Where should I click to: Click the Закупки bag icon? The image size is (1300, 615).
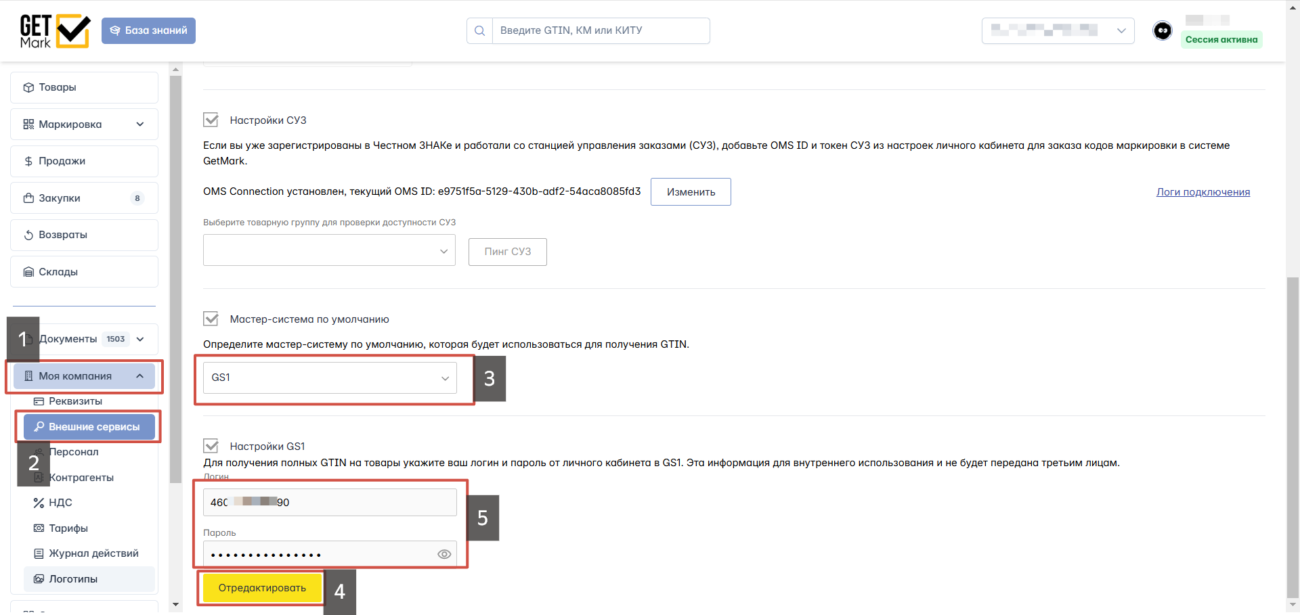click(28, 198)
